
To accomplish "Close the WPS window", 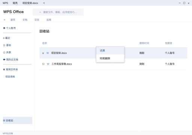I will click(189, 3).
